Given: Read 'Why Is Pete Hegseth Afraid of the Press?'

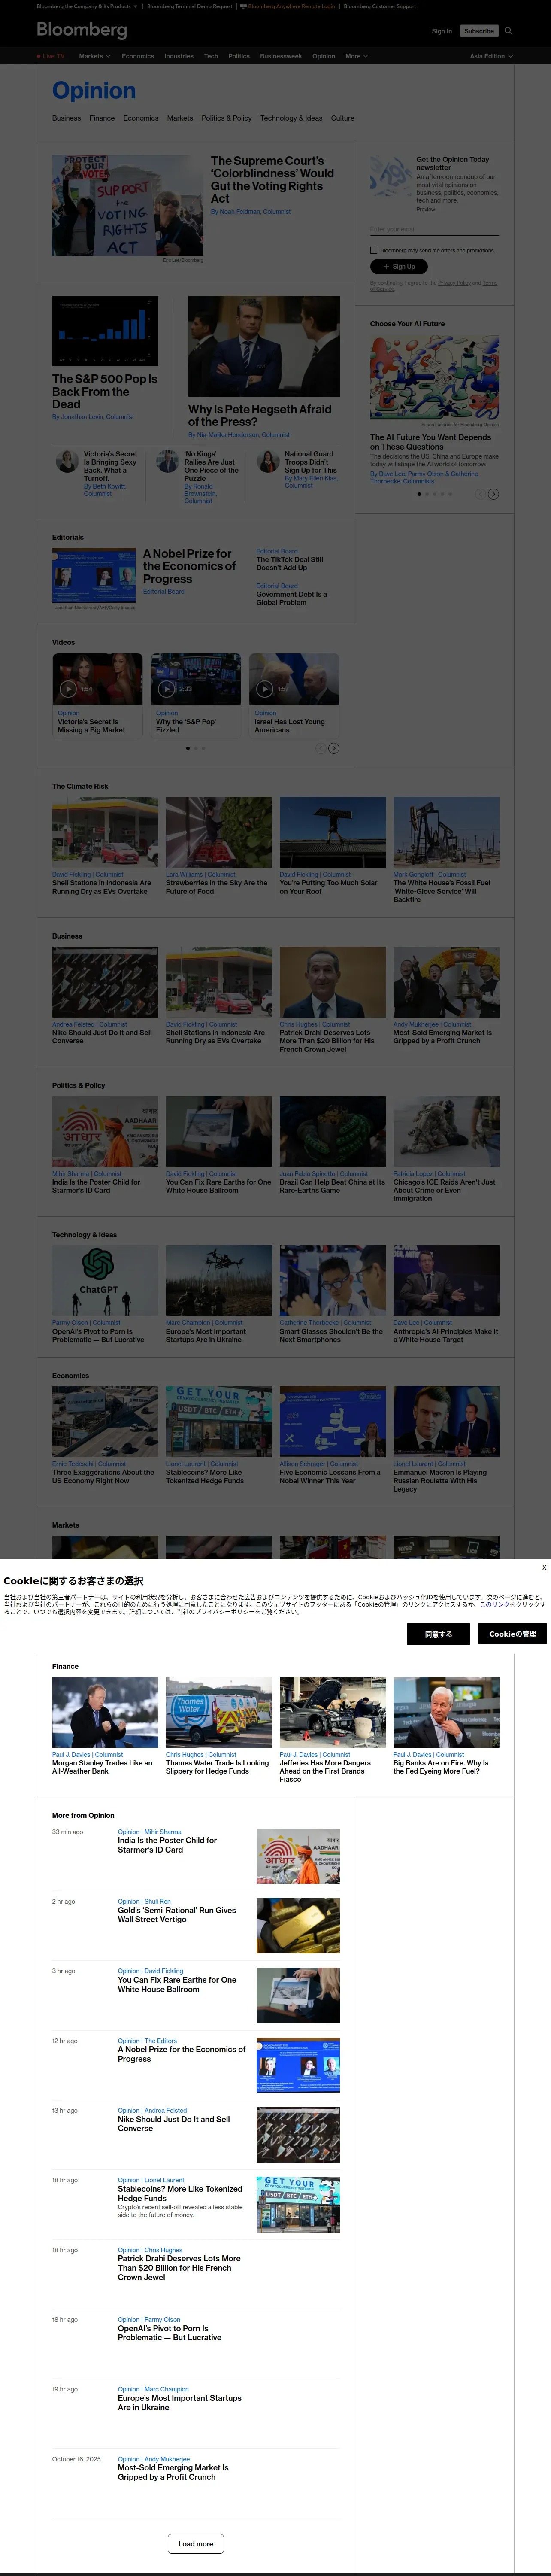Looking at the screenshot, I should pos(260,415).
